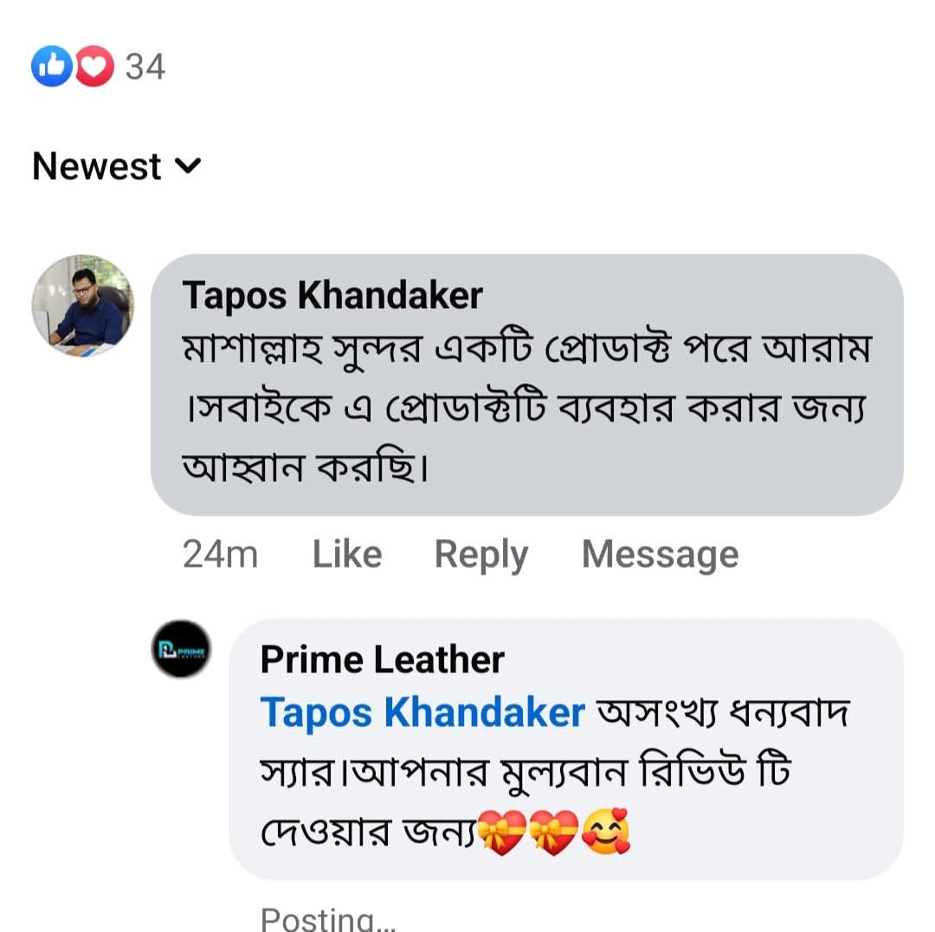This screenshot has height=932, width=935.
Task: Reply to Tapos Khandaker's comment
Action: pyautogui.click(x=480, y=555)
